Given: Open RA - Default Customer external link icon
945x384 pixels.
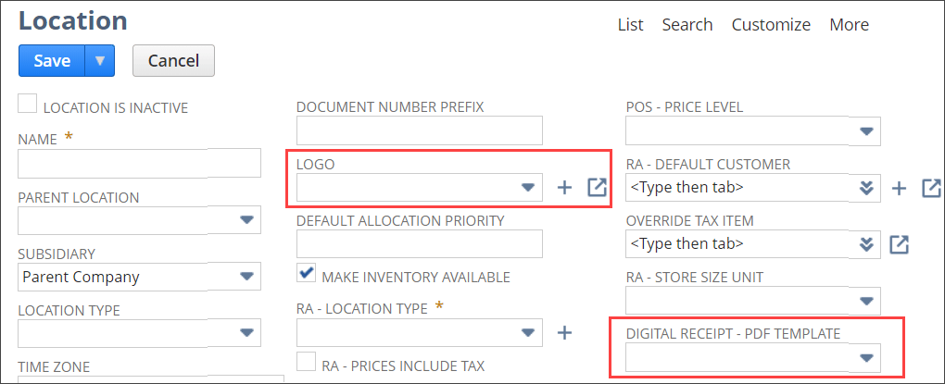Looking at the screenshot, I should tap(930, 188).
